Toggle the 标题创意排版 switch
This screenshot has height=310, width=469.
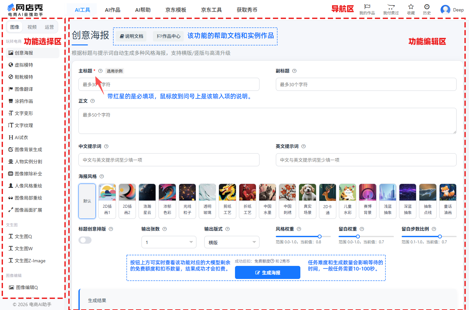pos(85,240)
